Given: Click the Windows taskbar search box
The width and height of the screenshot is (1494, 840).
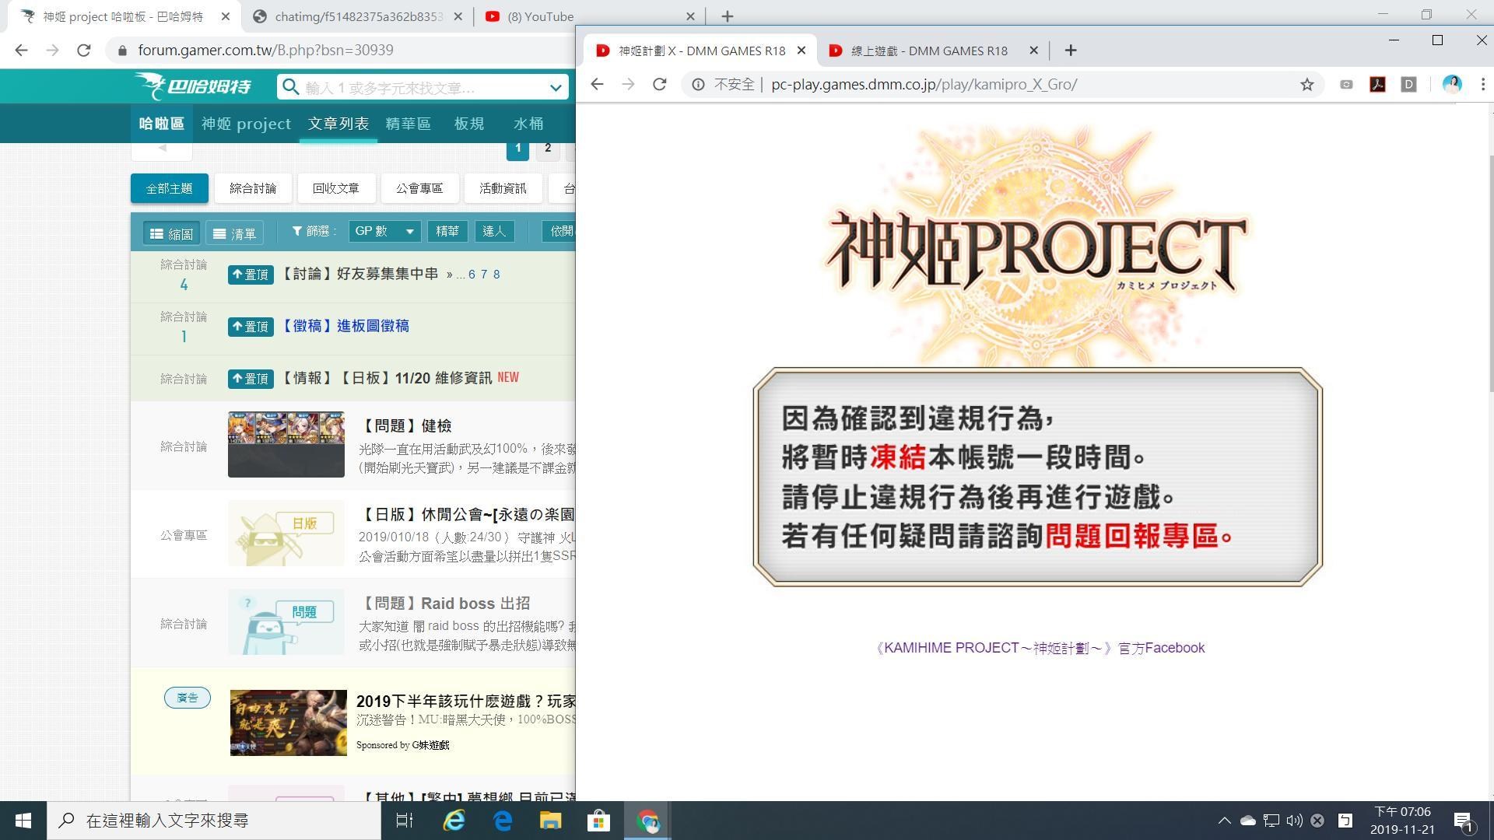Looking at the screenshot, I should point(214,821).
